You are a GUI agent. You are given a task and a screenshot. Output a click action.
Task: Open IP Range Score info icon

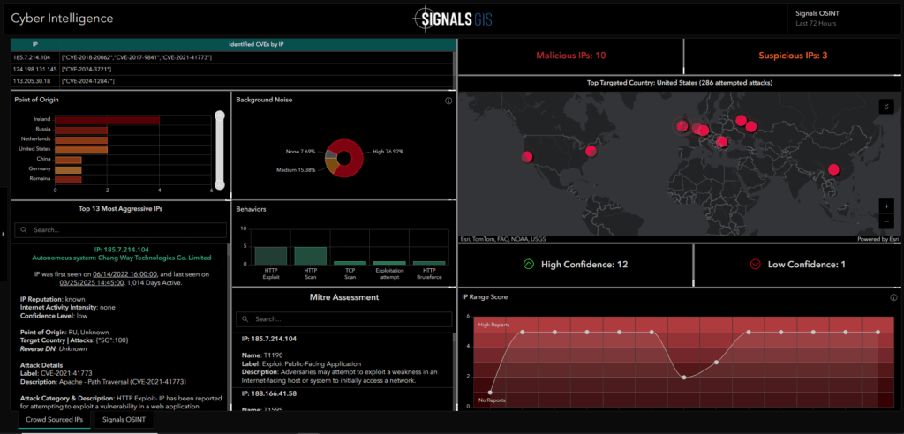893,297
